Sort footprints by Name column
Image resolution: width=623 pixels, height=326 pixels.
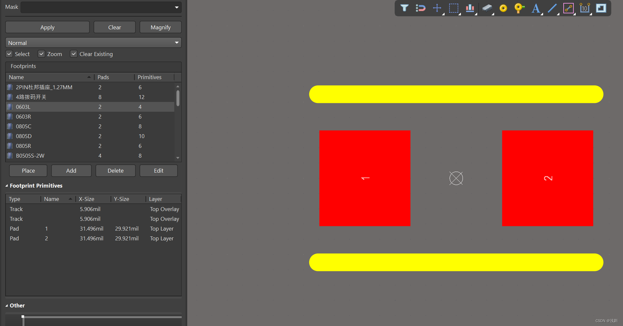[50, 77]
